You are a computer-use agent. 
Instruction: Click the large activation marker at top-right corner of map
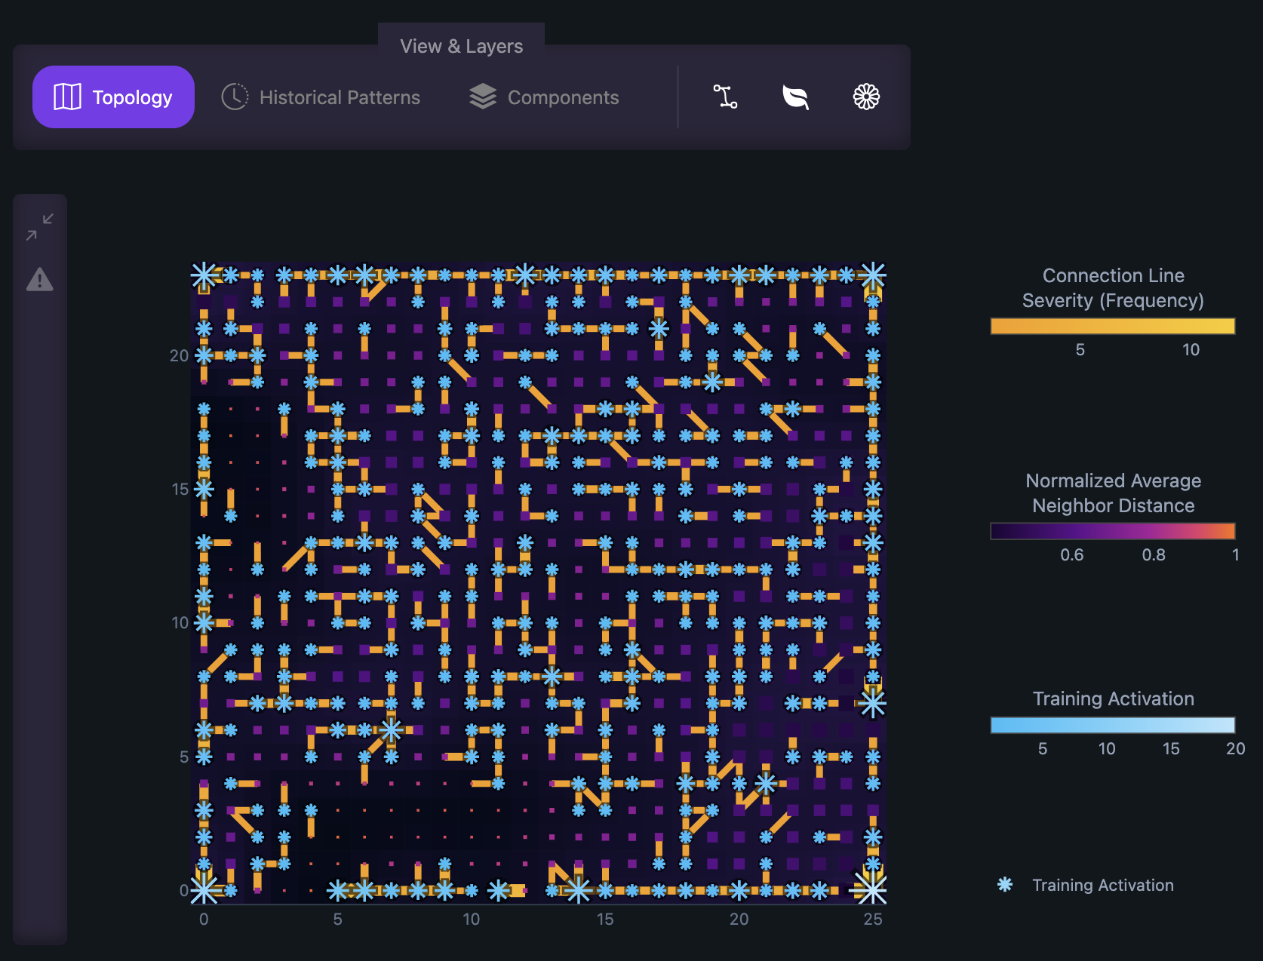tap(873, 275)
